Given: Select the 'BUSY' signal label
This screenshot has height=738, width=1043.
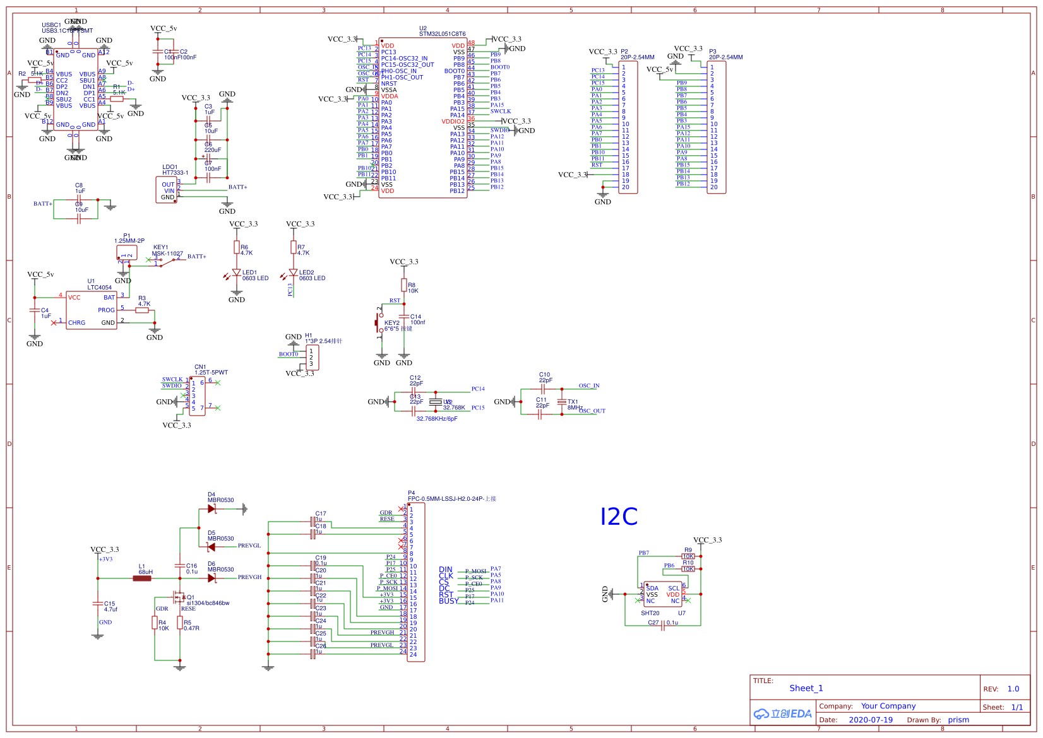Looking at the screenshot, I should pos(449,601).
